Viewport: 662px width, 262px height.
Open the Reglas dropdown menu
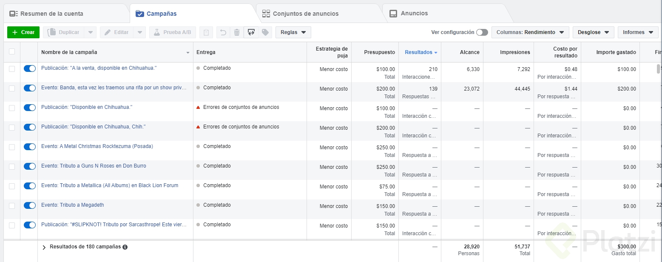[x=293, y=32]
